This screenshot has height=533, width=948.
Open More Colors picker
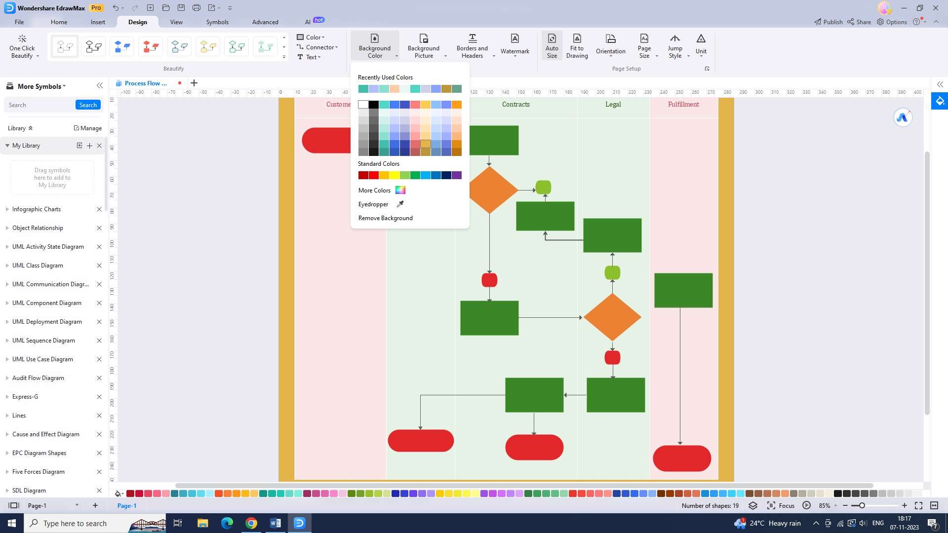point(382,190)
